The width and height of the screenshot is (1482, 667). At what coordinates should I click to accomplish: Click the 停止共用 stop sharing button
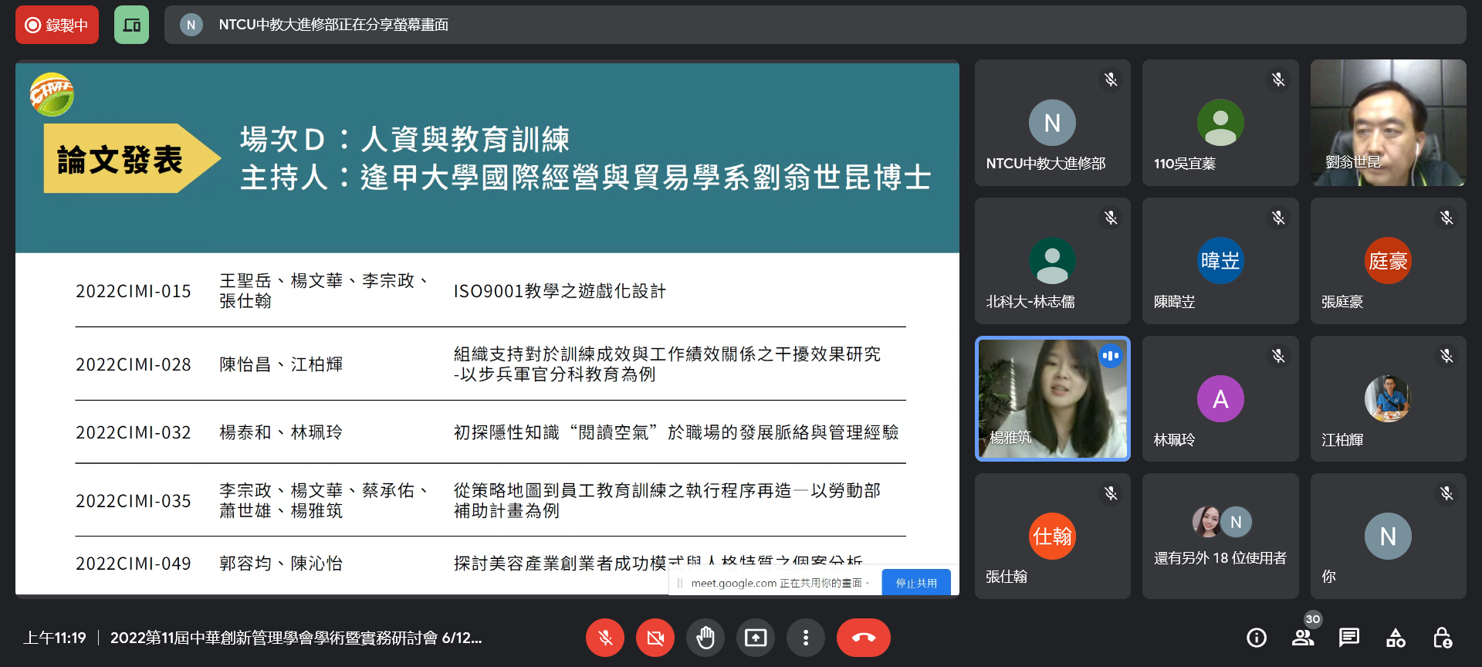point(916,583)
